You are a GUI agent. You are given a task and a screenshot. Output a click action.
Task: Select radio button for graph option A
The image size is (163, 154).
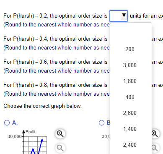(x=7, y=123)
